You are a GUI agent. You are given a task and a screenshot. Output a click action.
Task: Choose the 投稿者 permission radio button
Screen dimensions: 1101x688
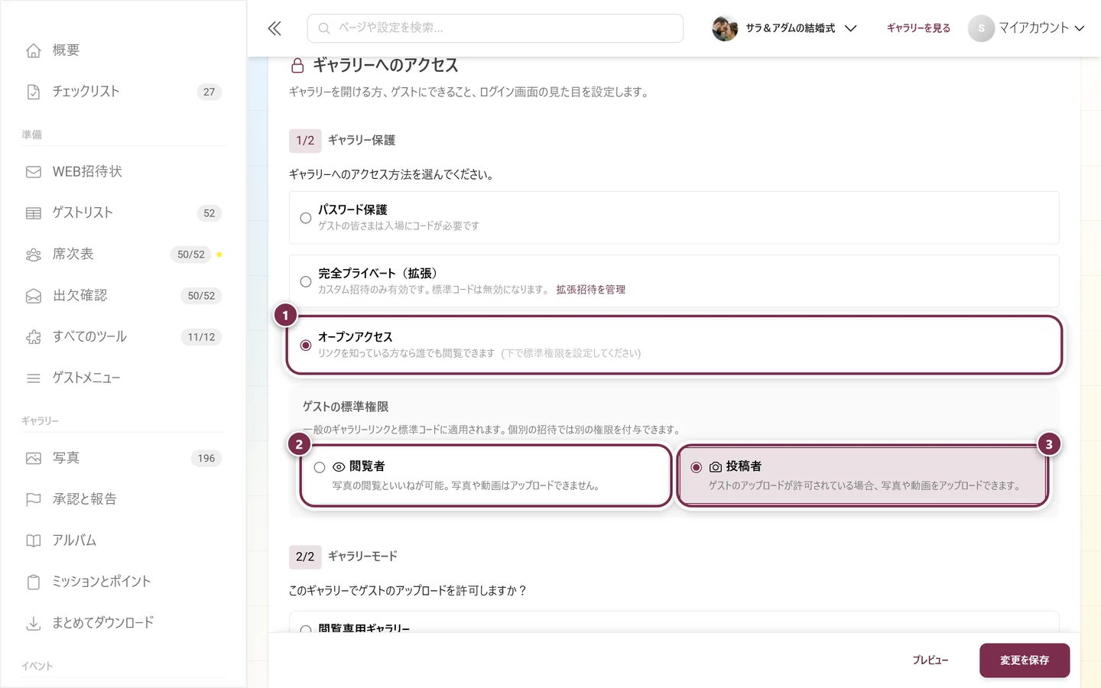(x=697, y=467)
